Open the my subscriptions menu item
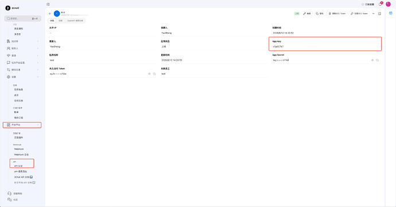Viewport: 396px width, 207px height. [x=18, y=118]
